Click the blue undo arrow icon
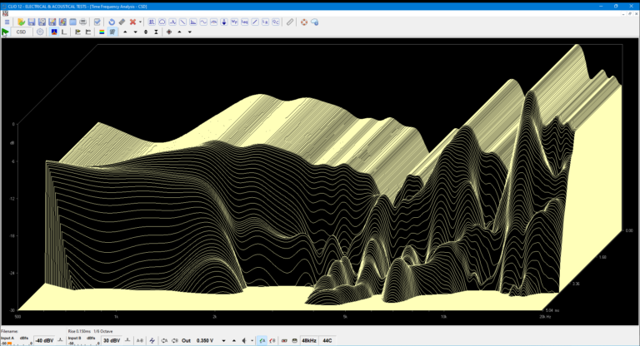640x346 pixels. (112, 22)
